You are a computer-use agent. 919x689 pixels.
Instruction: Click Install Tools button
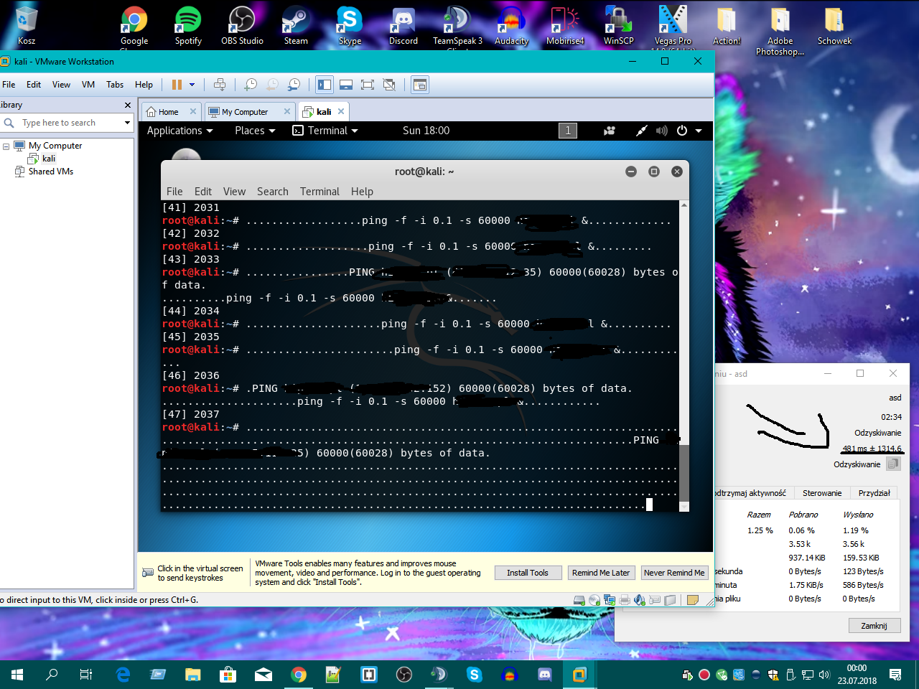click(x=528, y=573)
